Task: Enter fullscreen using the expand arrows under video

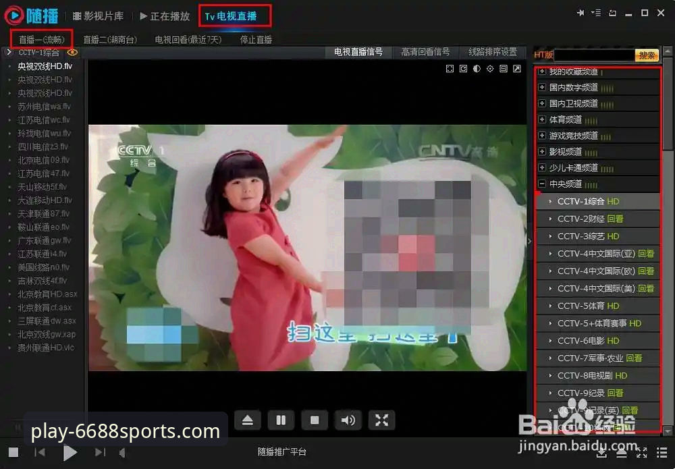Action: click(381, 420)
